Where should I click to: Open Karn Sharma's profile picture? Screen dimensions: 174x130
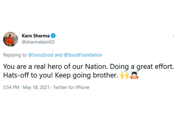(10, 39)
